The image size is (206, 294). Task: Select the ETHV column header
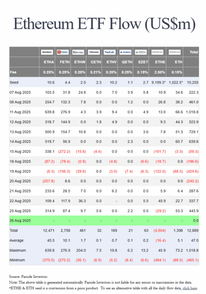coord(112,62)
